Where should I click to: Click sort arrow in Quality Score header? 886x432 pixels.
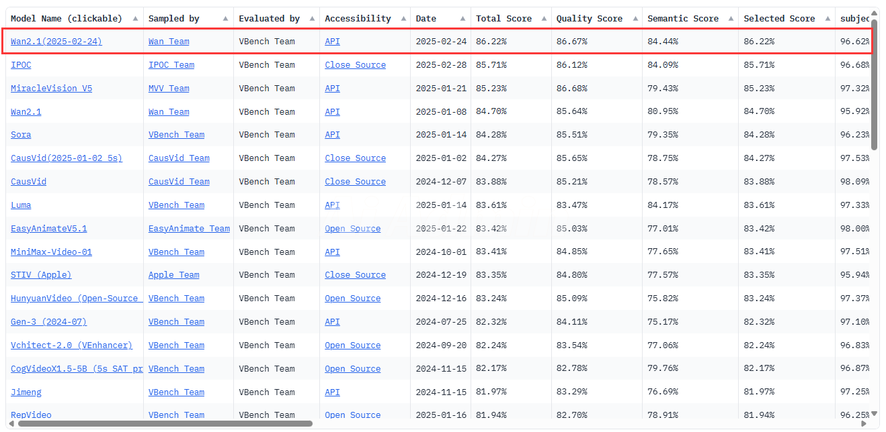[634, 19]
